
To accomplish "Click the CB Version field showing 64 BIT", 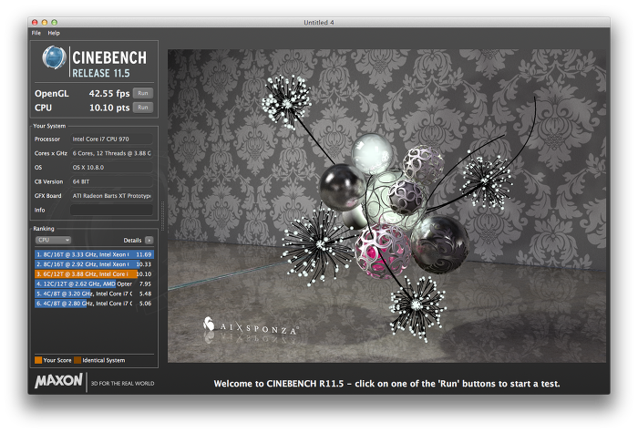I will (x=111, y=181).
